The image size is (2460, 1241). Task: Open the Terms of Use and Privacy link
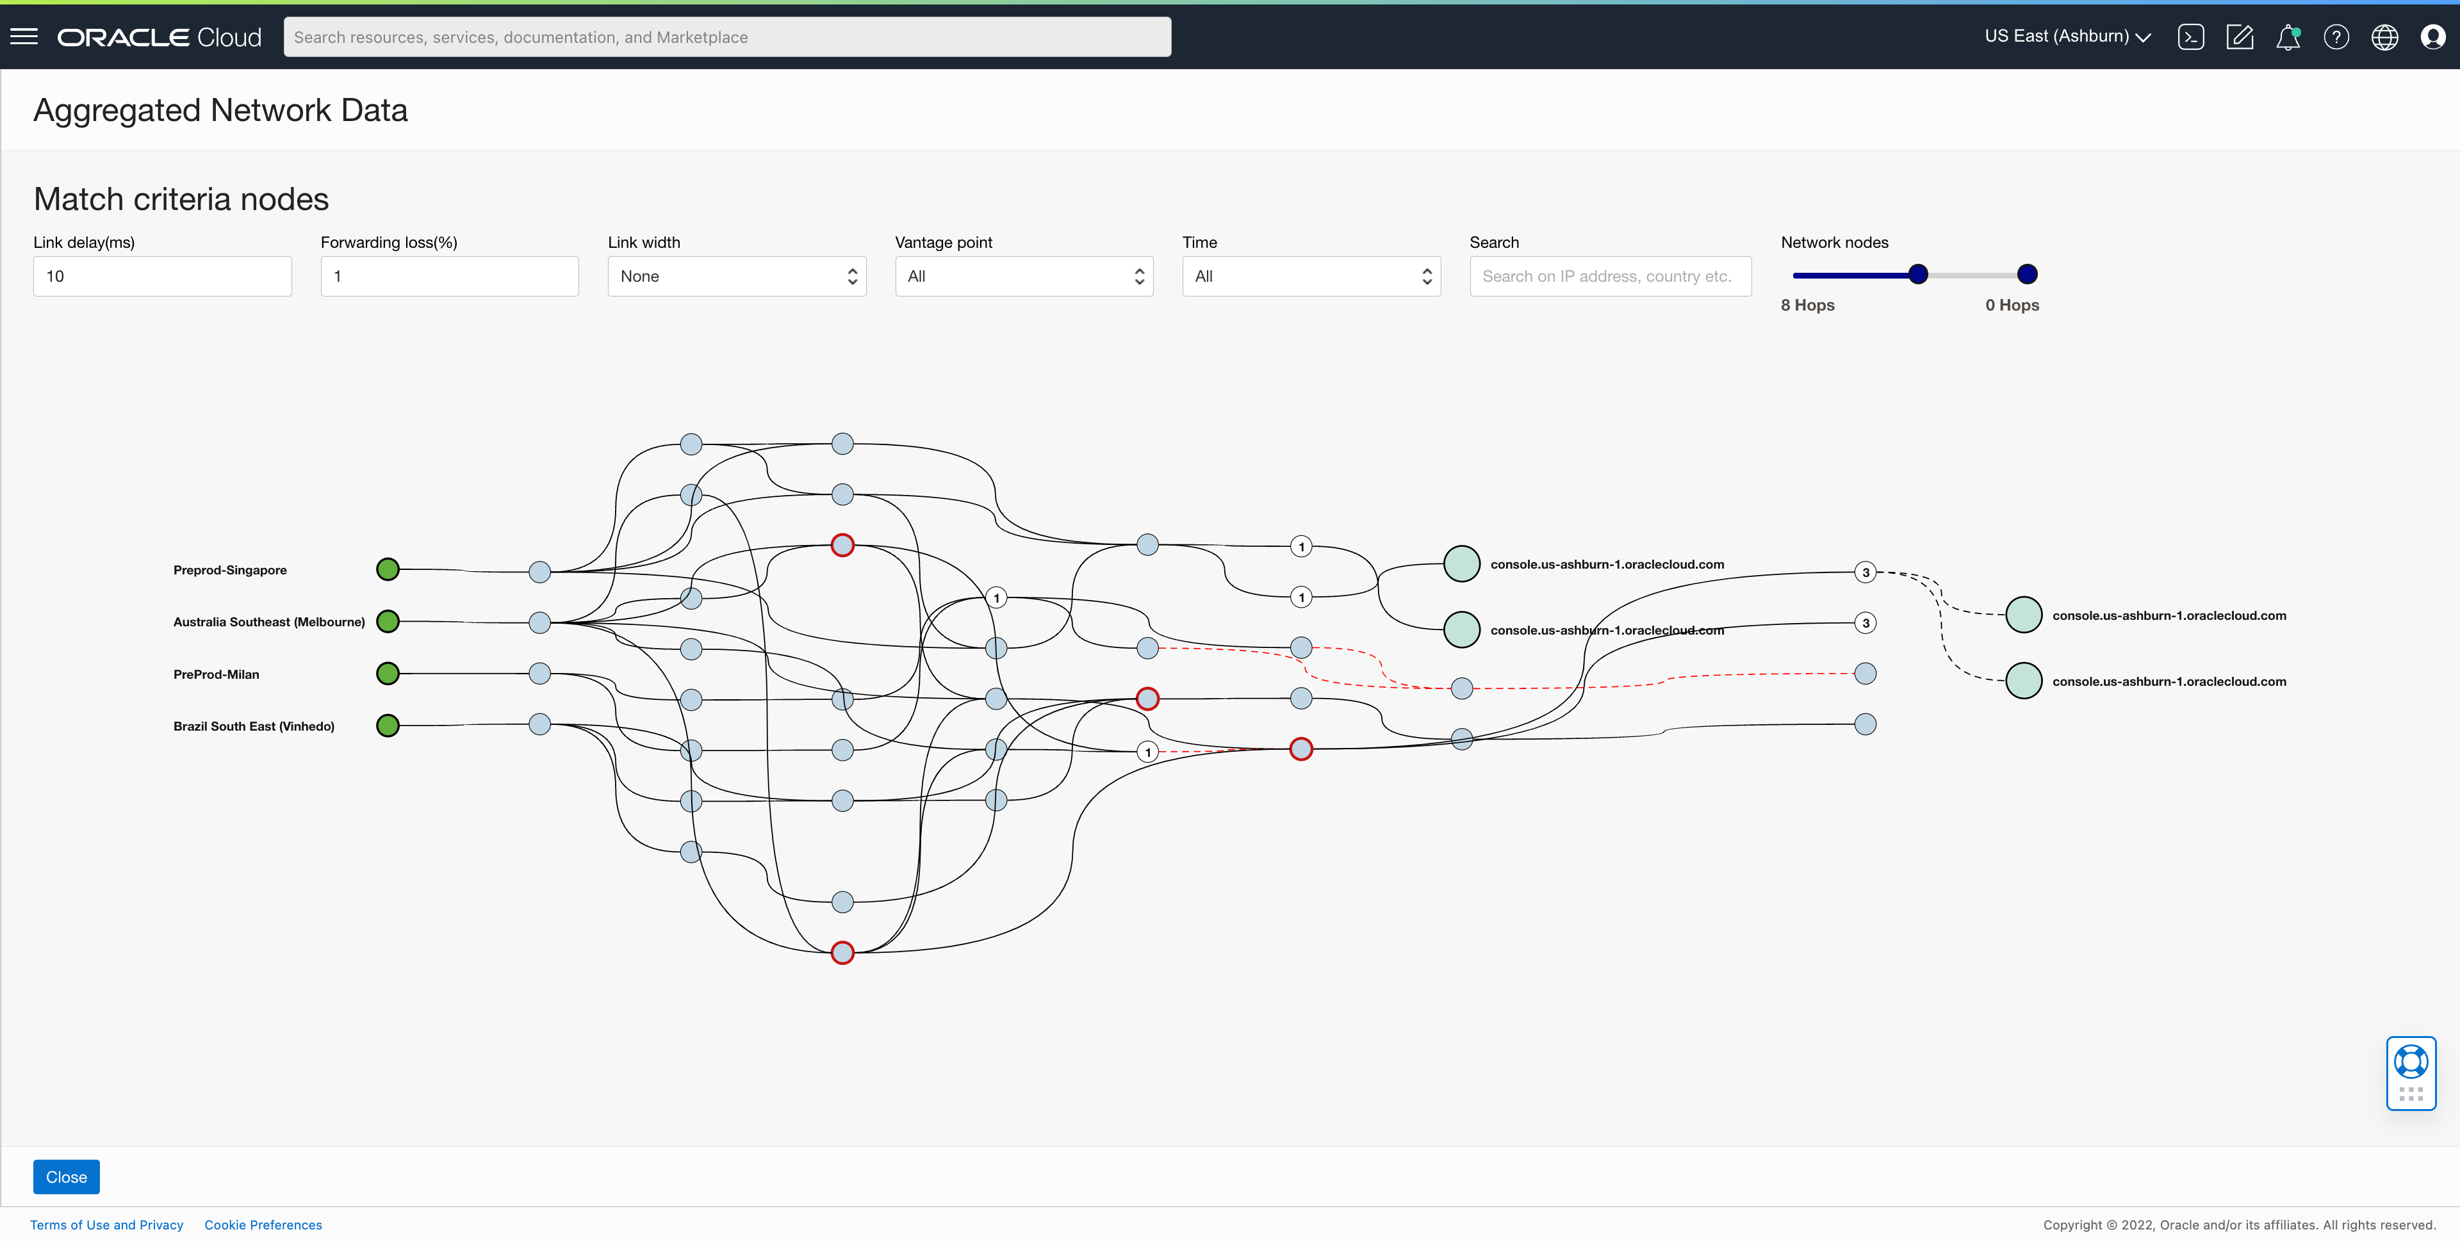coord(106,1224)
